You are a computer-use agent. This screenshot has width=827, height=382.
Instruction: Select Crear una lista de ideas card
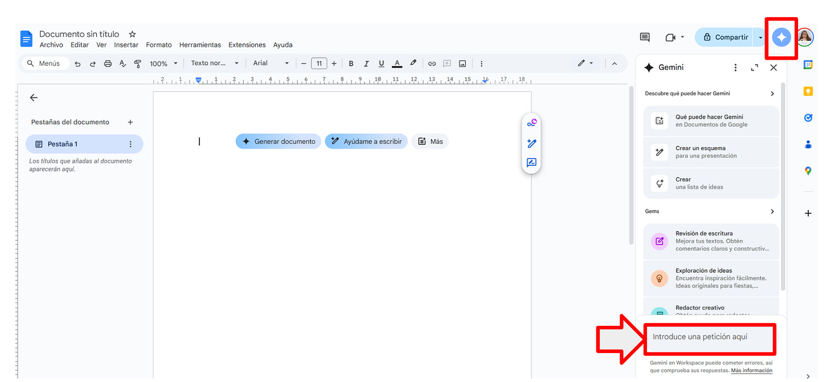(x=711, y=183)
